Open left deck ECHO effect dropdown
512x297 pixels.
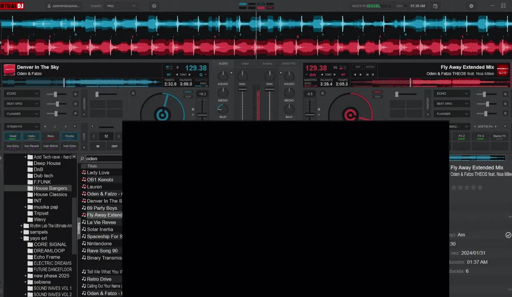(22, 94)
